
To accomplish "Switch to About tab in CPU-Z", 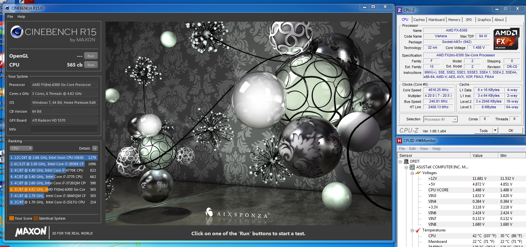I will (x=499, y=20).
